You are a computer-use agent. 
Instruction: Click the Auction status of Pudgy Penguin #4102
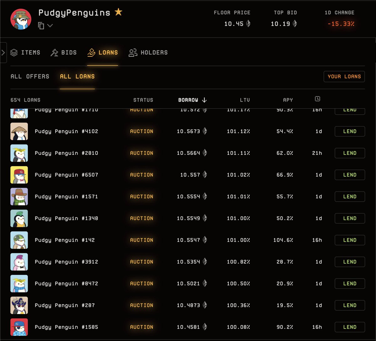[142, 131]
